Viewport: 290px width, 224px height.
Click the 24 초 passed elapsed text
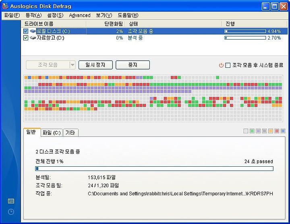point(259,161)
